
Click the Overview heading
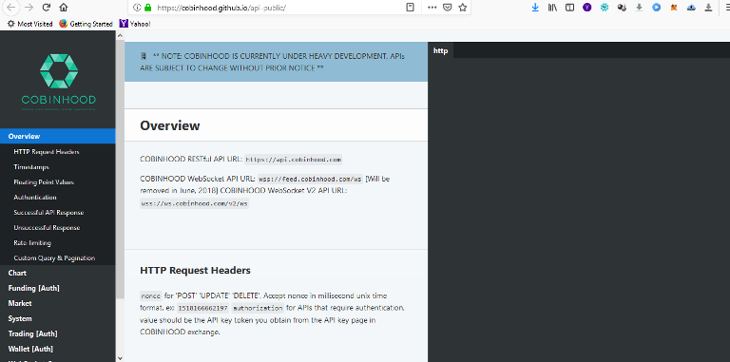(x=170, y=125)
